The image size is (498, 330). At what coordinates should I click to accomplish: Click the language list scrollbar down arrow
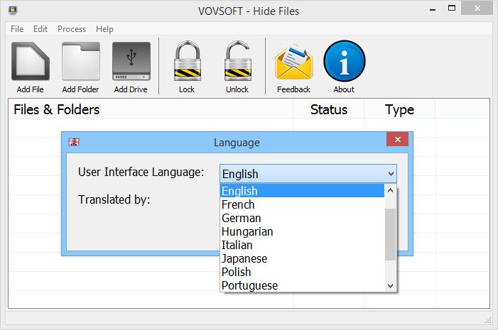pyautogui.click(x=390, y=285)
